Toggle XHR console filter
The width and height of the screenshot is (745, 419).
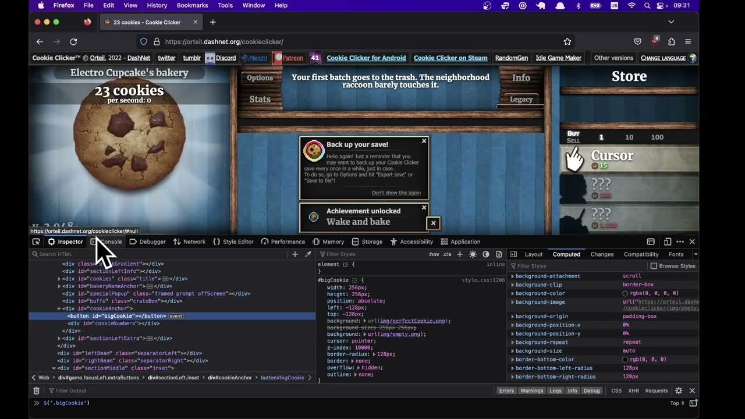[633, 390]
